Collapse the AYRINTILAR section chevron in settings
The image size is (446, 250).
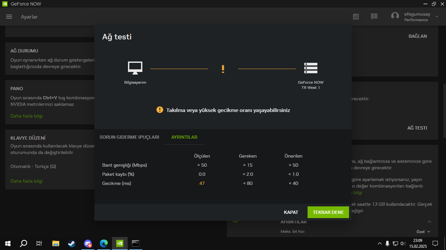(x=429, y=222)
